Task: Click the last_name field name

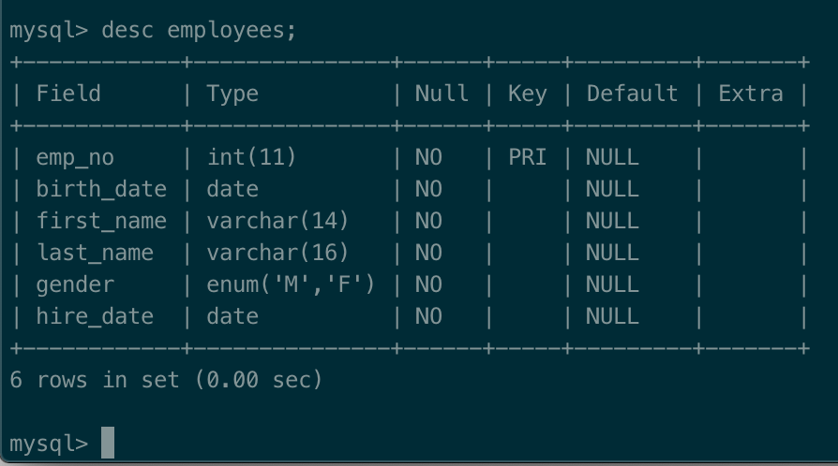Action: tap(95, 253)
